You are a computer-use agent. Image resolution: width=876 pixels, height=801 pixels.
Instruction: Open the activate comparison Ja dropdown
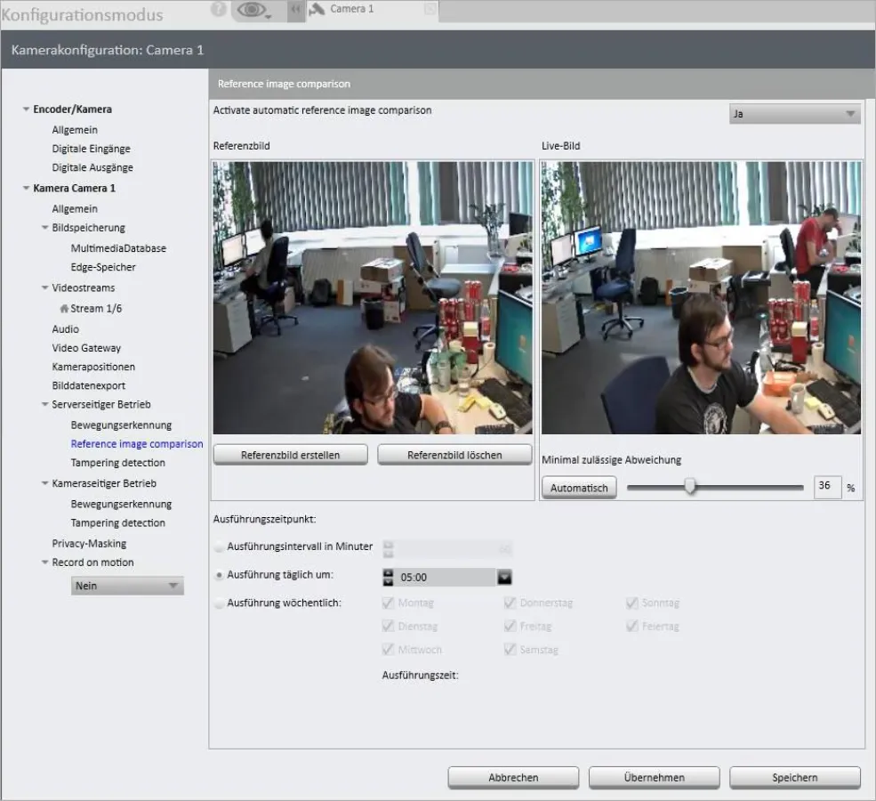[x=794, y=115]
